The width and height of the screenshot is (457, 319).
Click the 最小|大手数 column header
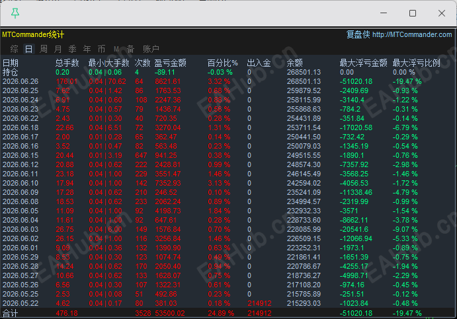(x=108, y=63)
